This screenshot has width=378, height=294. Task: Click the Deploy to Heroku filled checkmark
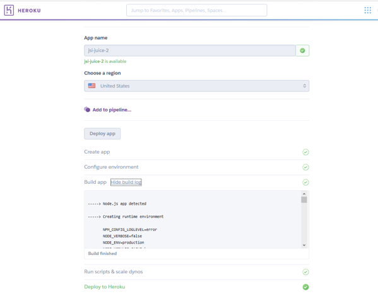(305, 287)
